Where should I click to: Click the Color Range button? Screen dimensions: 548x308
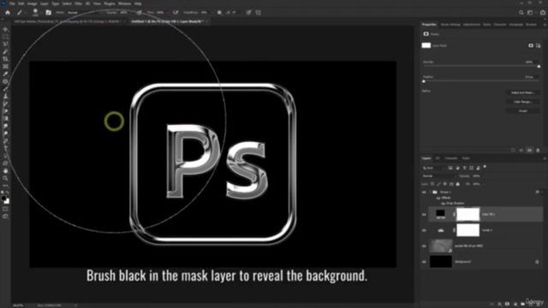(x=522, y=102)
